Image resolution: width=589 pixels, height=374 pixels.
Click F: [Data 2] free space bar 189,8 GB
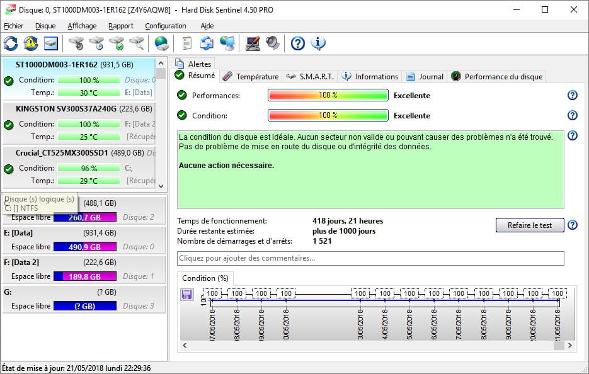[x=85, y=276]
